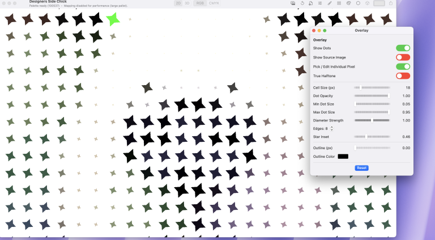435x240 pixels.
Task: Adjust the Star Inset slider
Action: point(372,137)
